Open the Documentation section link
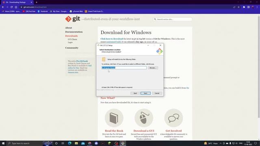The image size is (260, 146). (x=74, y=32)
